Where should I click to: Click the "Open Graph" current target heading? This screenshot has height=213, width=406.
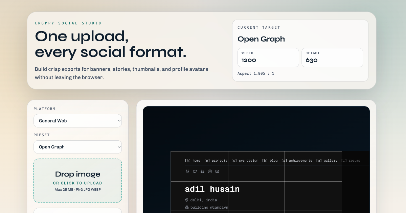pyautogui.click(x=261, y=39)
